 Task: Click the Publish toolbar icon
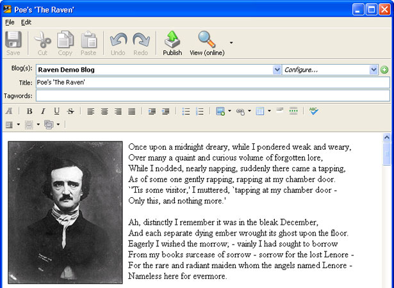(x=172, y=39)
